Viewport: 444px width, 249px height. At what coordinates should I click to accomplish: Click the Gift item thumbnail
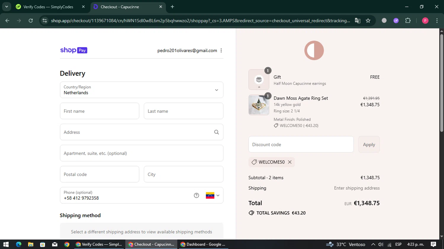259,80
